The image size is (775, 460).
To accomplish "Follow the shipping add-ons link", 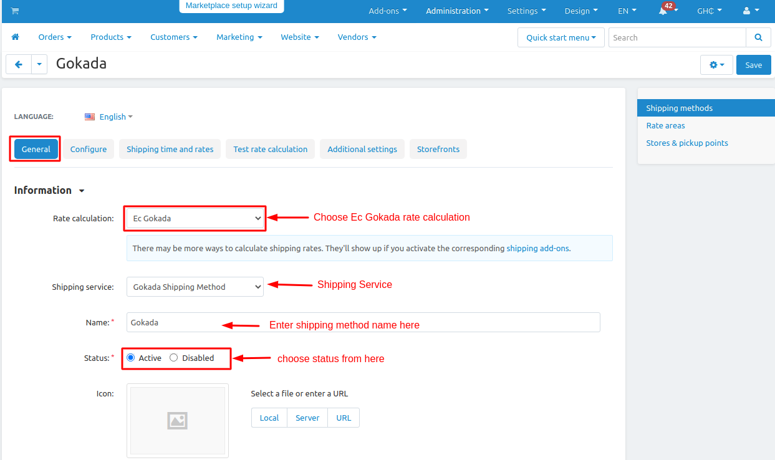I will (x=537, y=248).
